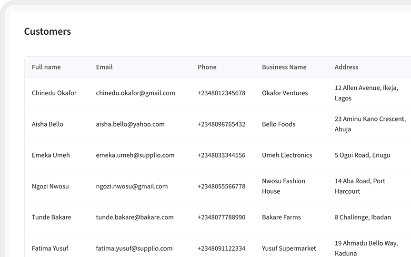Click the ngozi.nwosu@gmail.com email address
The image size is (411, 257).
pos(132,187)
